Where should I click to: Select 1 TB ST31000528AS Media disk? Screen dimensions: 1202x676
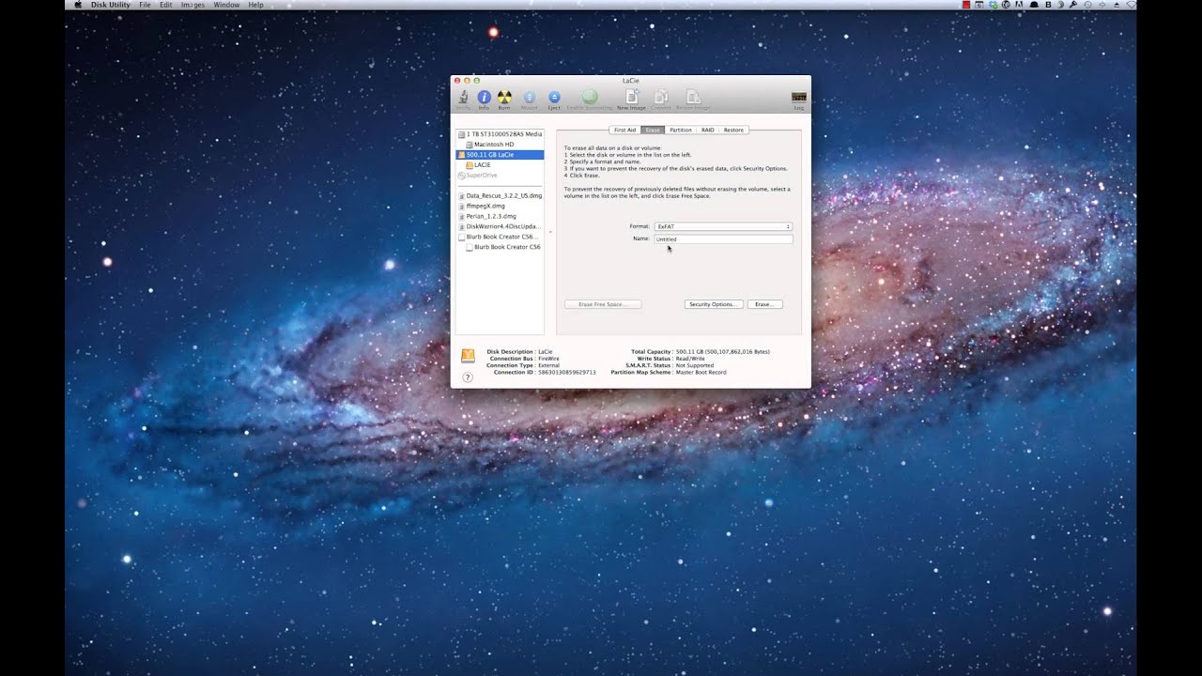tap(500, 134)
